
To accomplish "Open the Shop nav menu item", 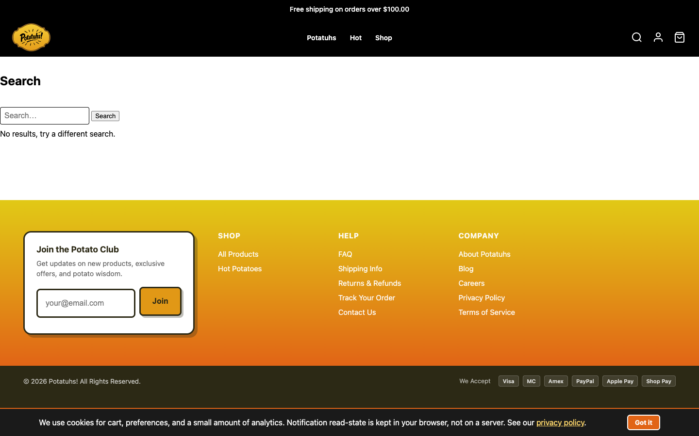I will click(x=383, y=38).
